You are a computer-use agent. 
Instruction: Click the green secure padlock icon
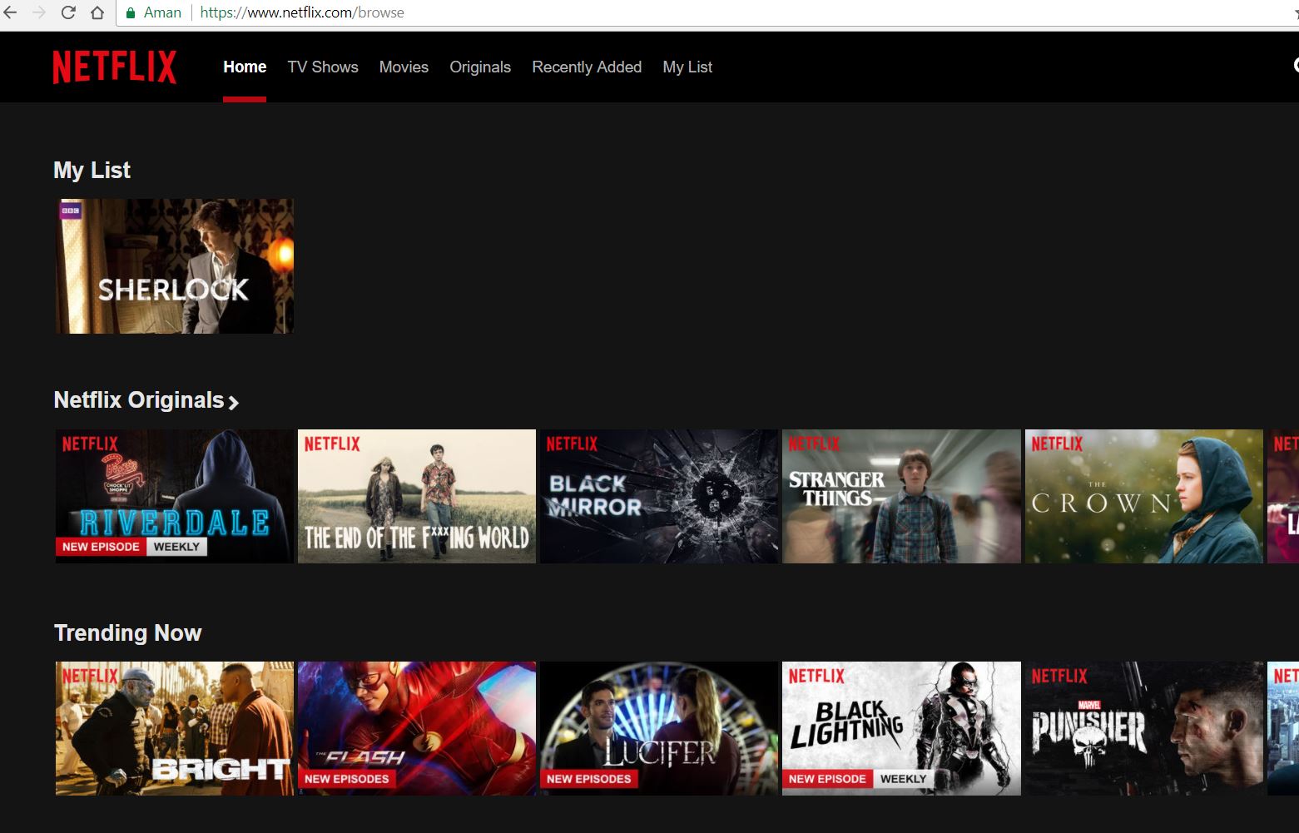point(131,13)
